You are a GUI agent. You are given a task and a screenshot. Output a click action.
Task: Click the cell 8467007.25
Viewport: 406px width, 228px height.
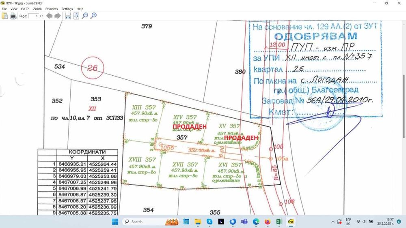pos(72,183)
